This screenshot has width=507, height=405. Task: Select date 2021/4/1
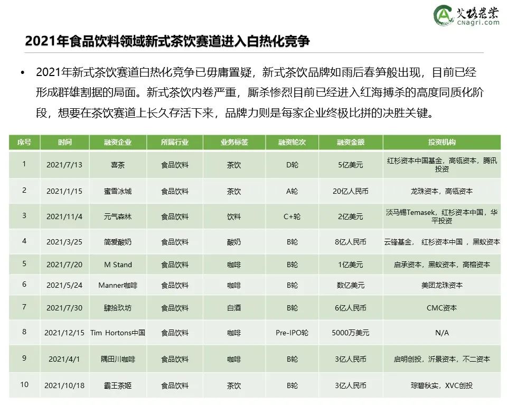[x=64, y=359]
